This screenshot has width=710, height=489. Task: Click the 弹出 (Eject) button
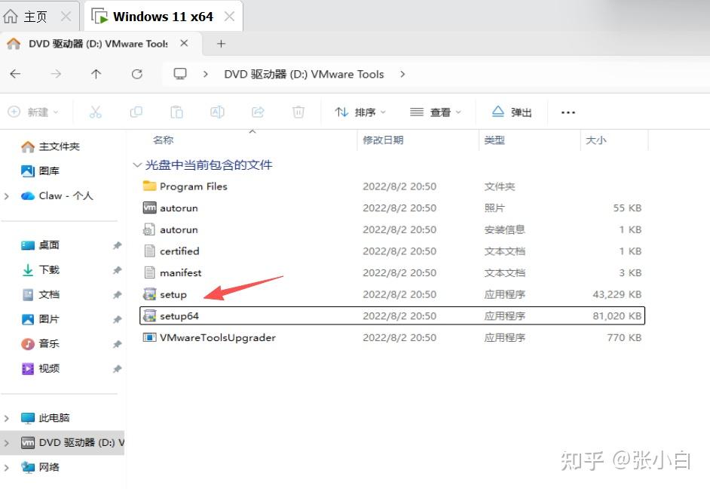[512, 112]
